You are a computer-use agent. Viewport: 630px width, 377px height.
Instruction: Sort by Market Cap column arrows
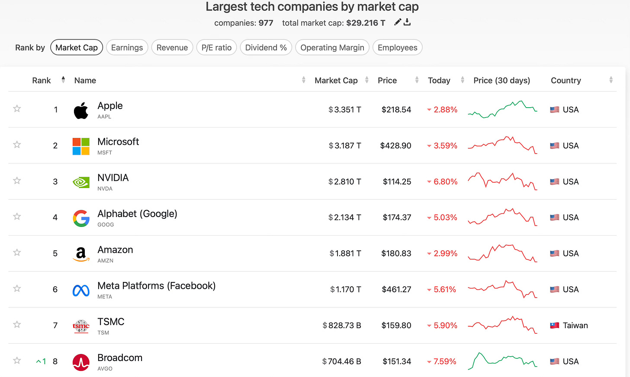pos(367,80)
